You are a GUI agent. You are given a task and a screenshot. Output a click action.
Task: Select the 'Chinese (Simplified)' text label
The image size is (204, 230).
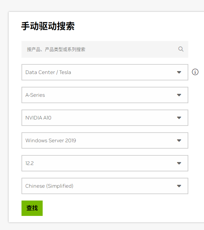(x=49, y=186)
